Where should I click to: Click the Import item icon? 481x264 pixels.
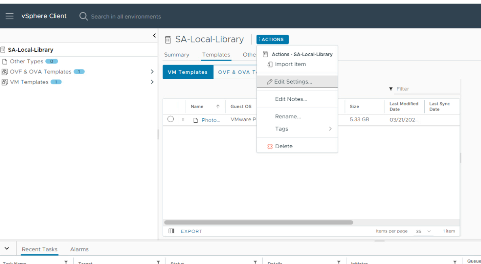coord(270,65)
